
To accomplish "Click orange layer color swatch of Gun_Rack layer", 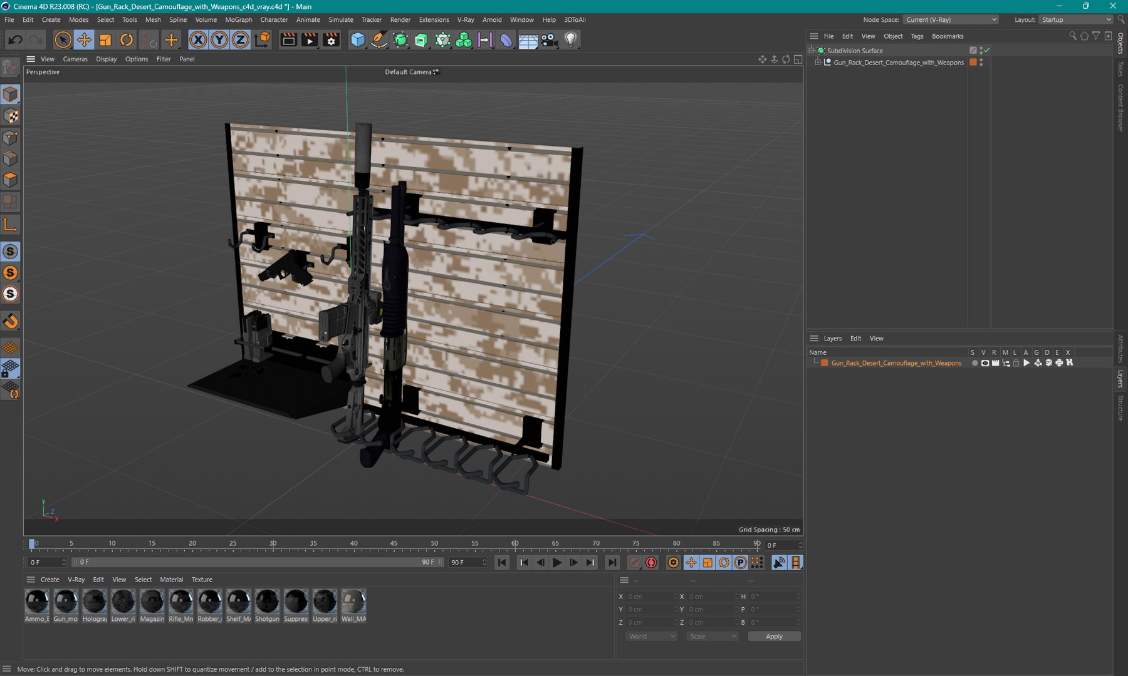I will coord(825,363).
